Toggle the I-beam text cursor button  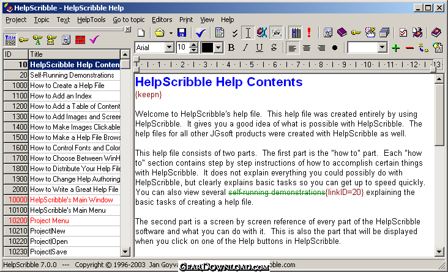(x=248, y=32)
